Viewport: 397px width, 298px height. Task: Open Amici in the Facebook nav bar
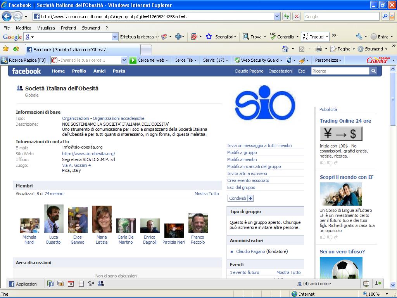100,71
